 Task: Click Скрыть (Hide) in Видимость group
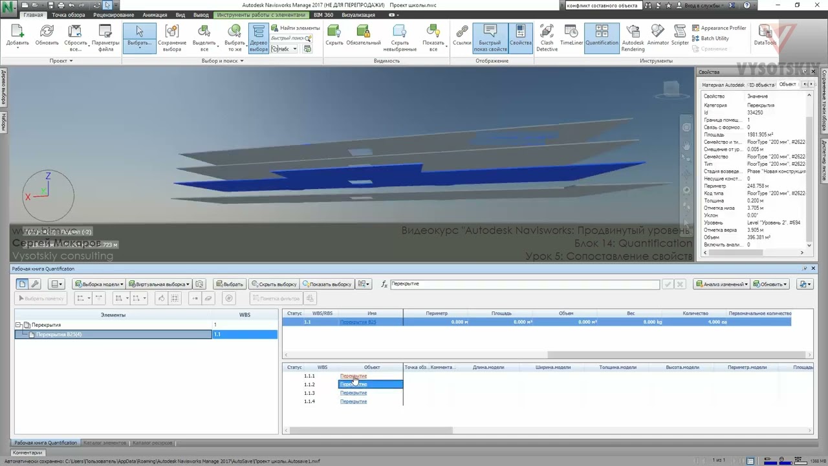[x=334, y=36]
